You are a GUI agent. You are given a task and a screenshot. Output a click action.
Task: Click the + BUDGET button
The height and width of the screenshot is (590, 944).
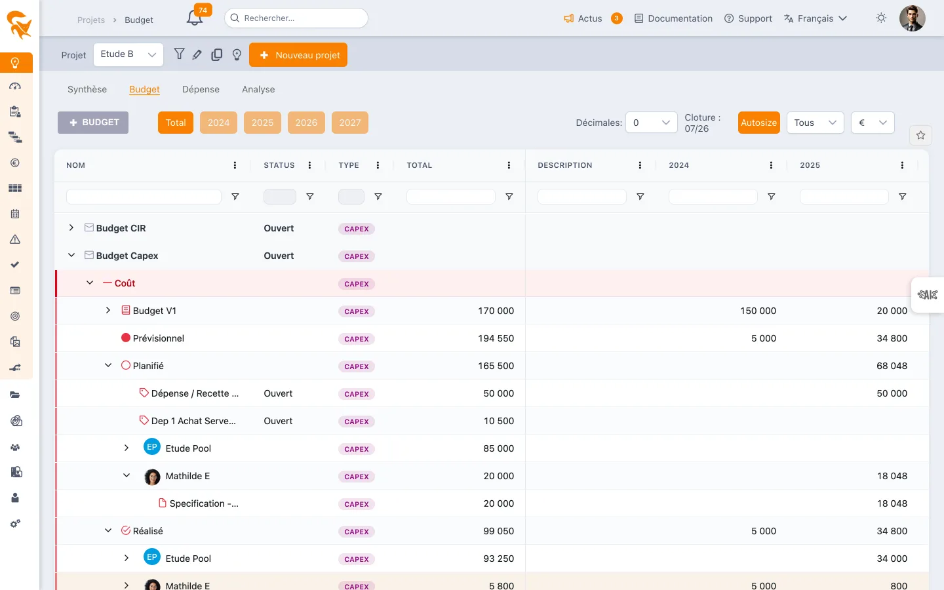coord(93,123)
